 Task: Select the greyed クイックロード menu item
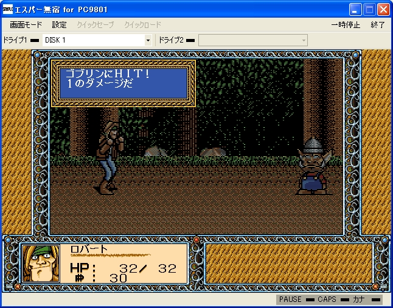tap(142, 25)
